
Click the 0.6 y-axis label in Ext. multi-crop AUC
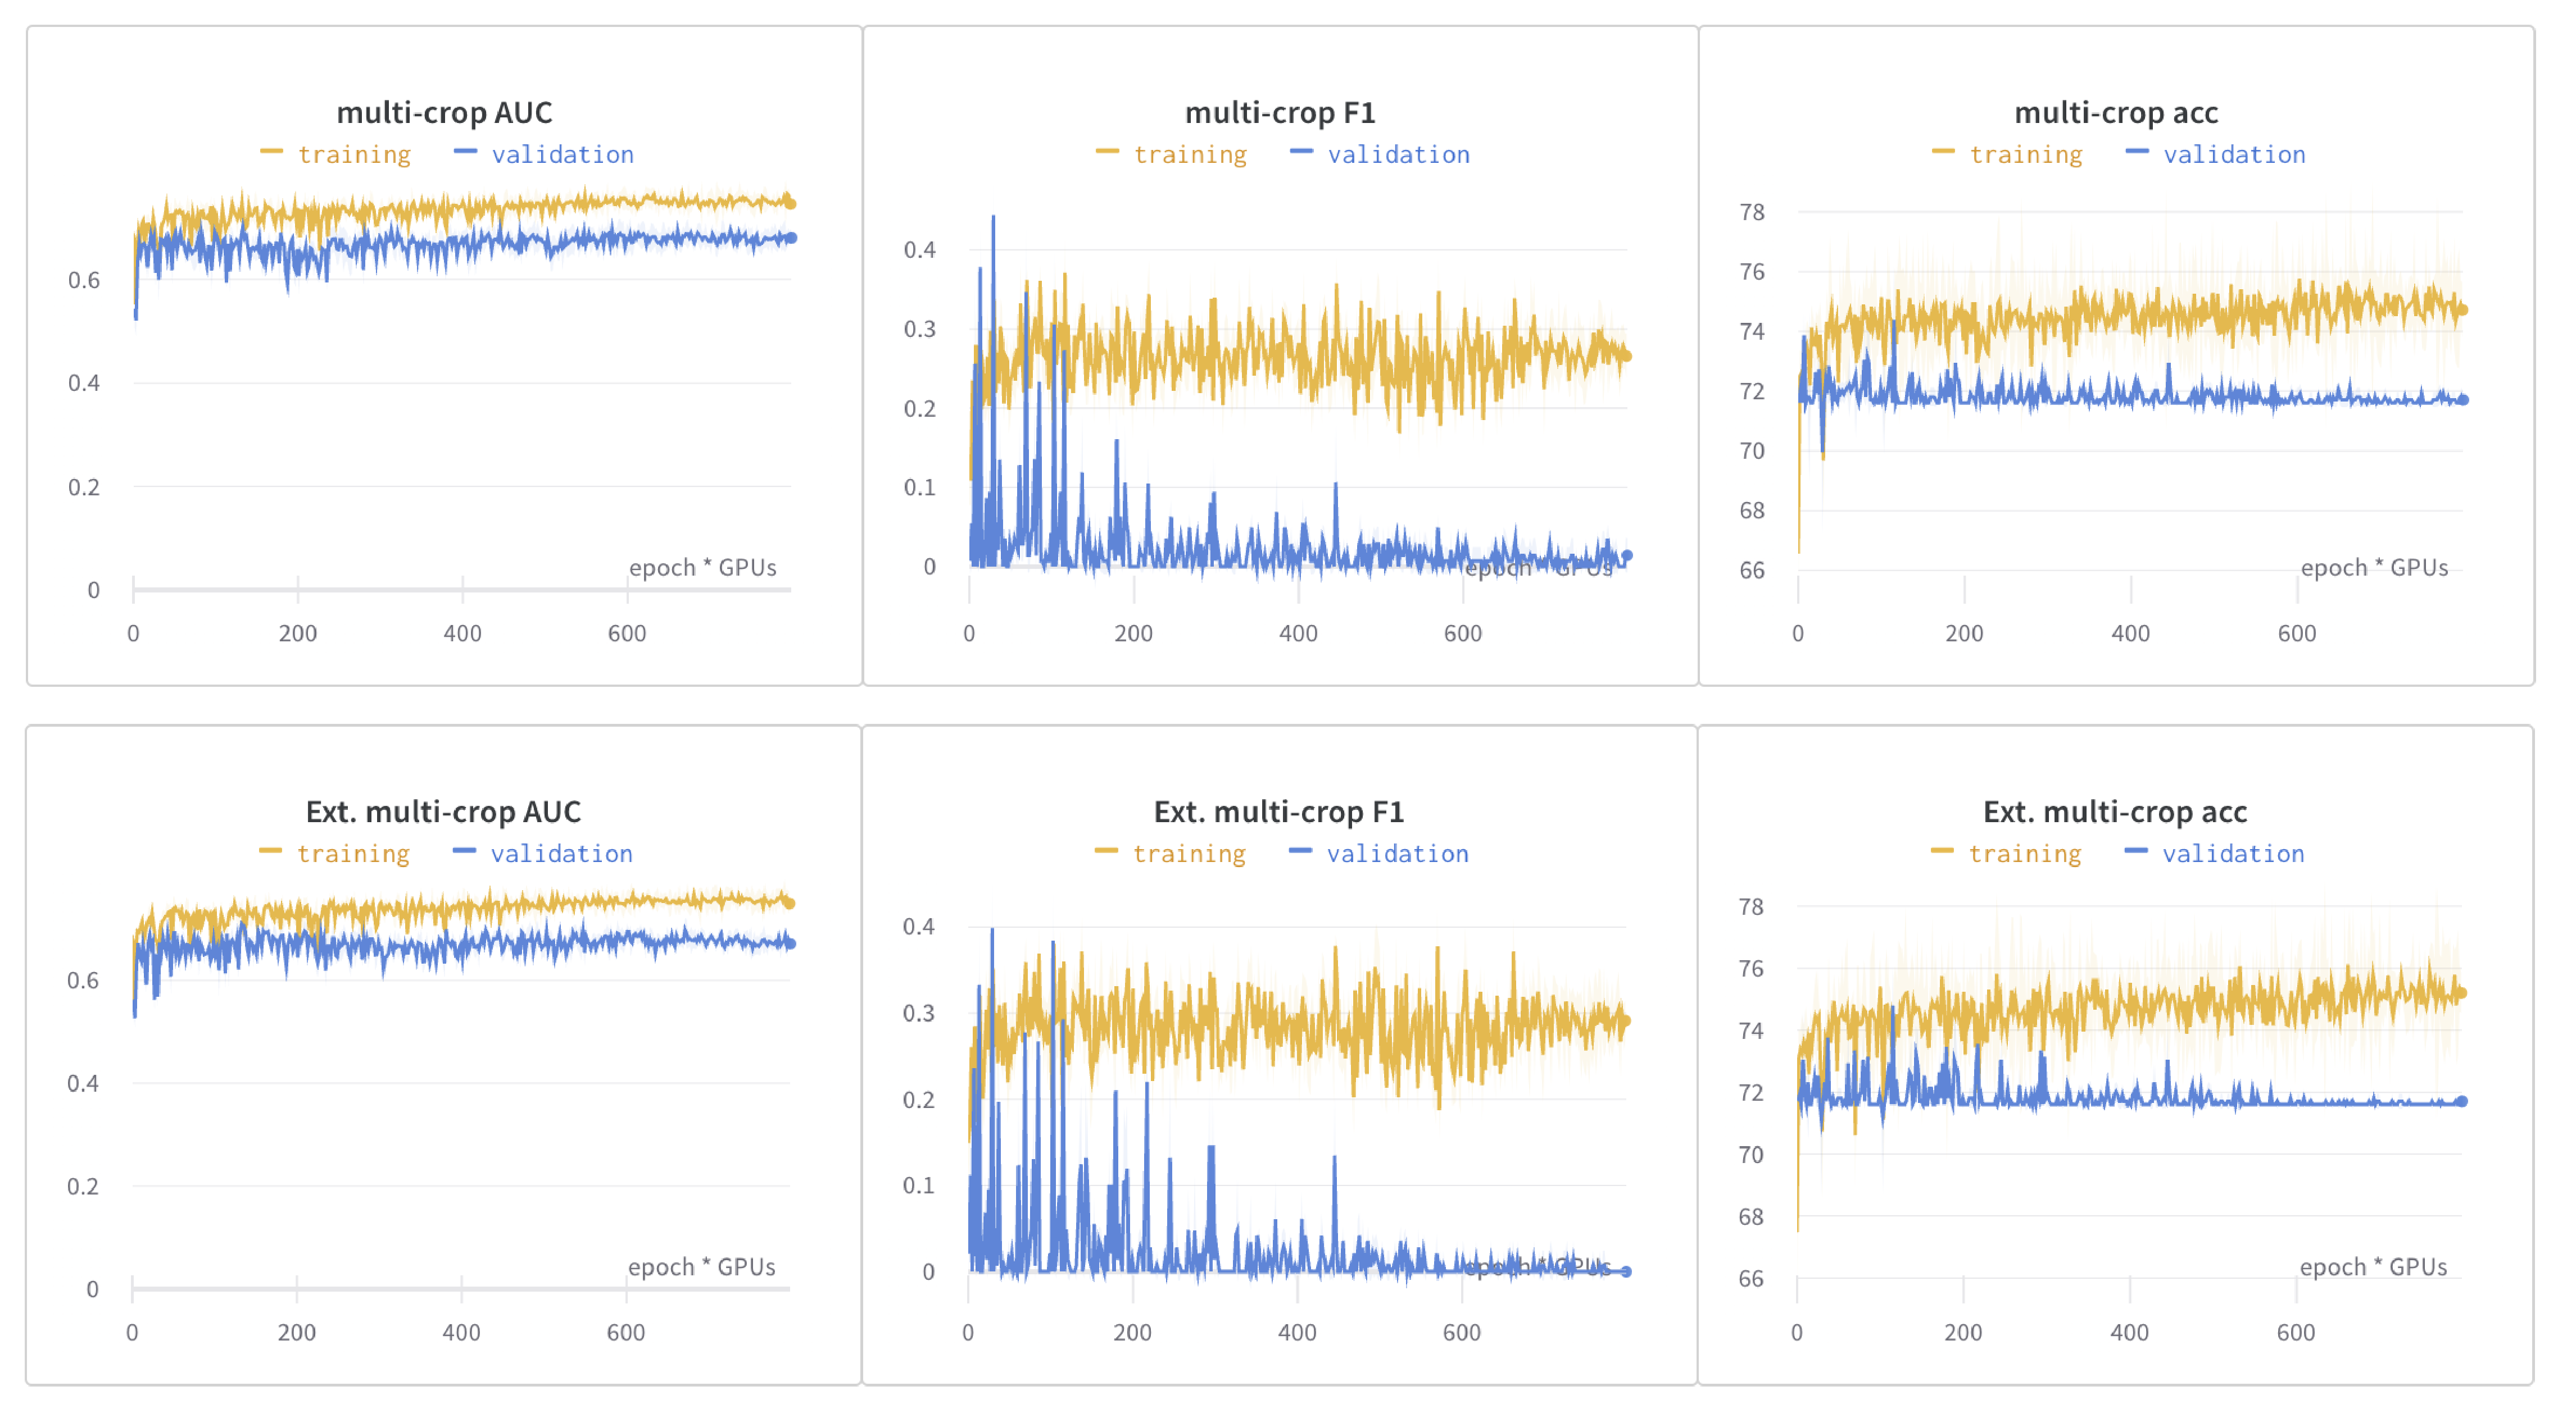pyautogui.click(x=82, y=979)
